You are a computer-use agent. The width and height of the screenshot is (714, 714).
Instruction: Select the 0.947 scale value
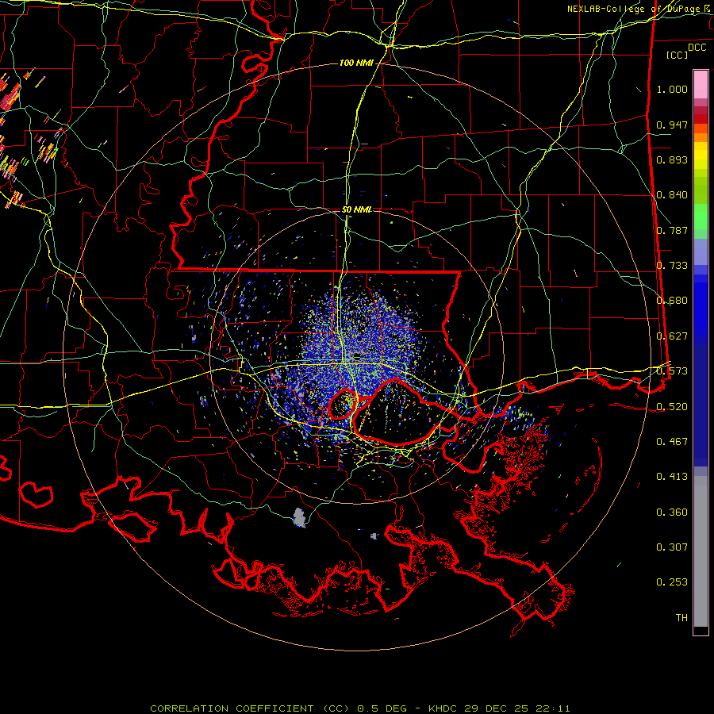click(x=672, y=125)
